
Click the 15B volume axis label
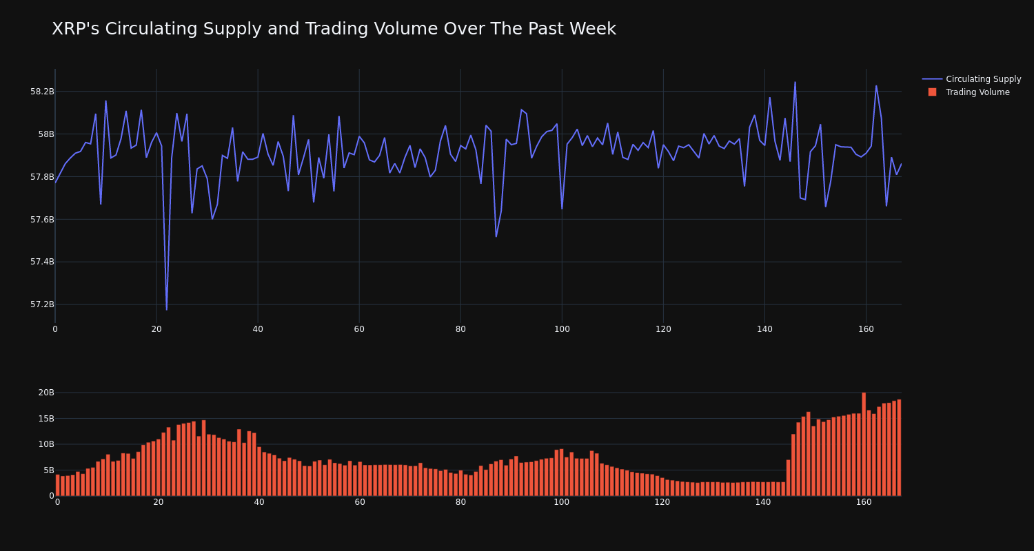(x=46, y=419)
